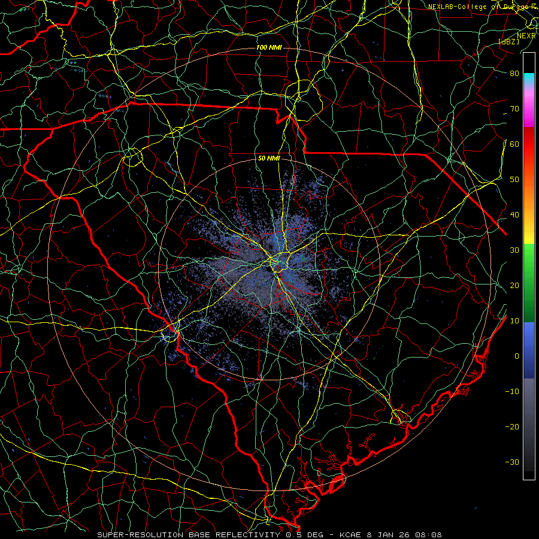Click the 30 value on dBZ scale
This screenshot has height=539, width=539.
(x=514, y=250)
